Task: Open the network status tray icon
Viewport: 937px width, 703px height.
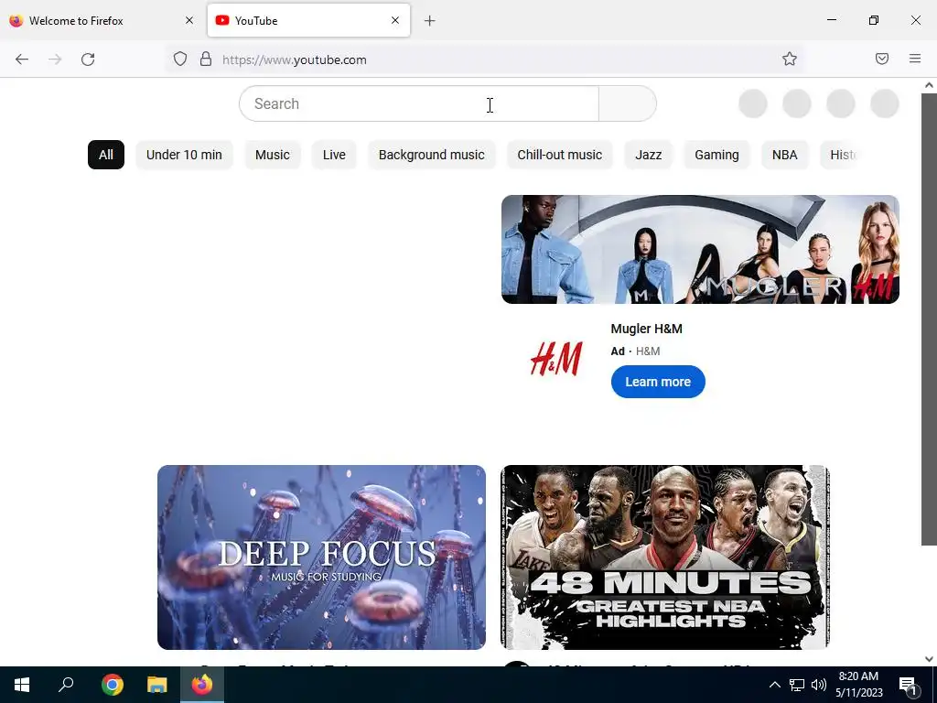Action: (797, 685)
